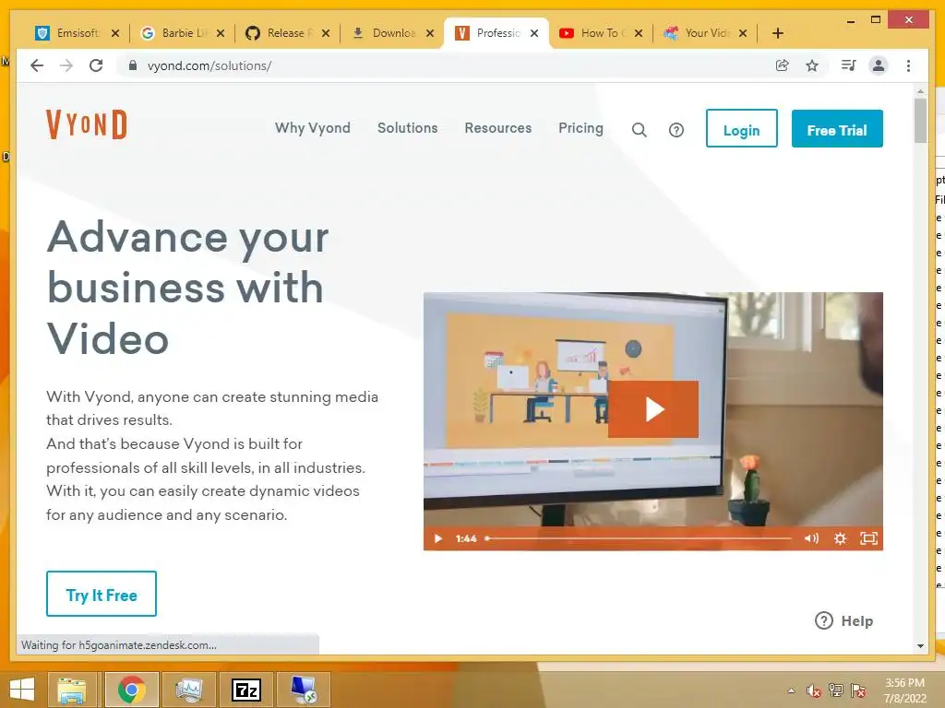
Task: Open the site search magnifier icon
Action: 639,130
